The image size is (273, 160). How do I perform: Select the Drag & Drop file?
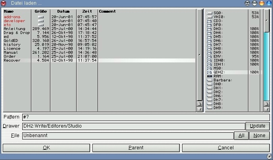pos(17,33)
